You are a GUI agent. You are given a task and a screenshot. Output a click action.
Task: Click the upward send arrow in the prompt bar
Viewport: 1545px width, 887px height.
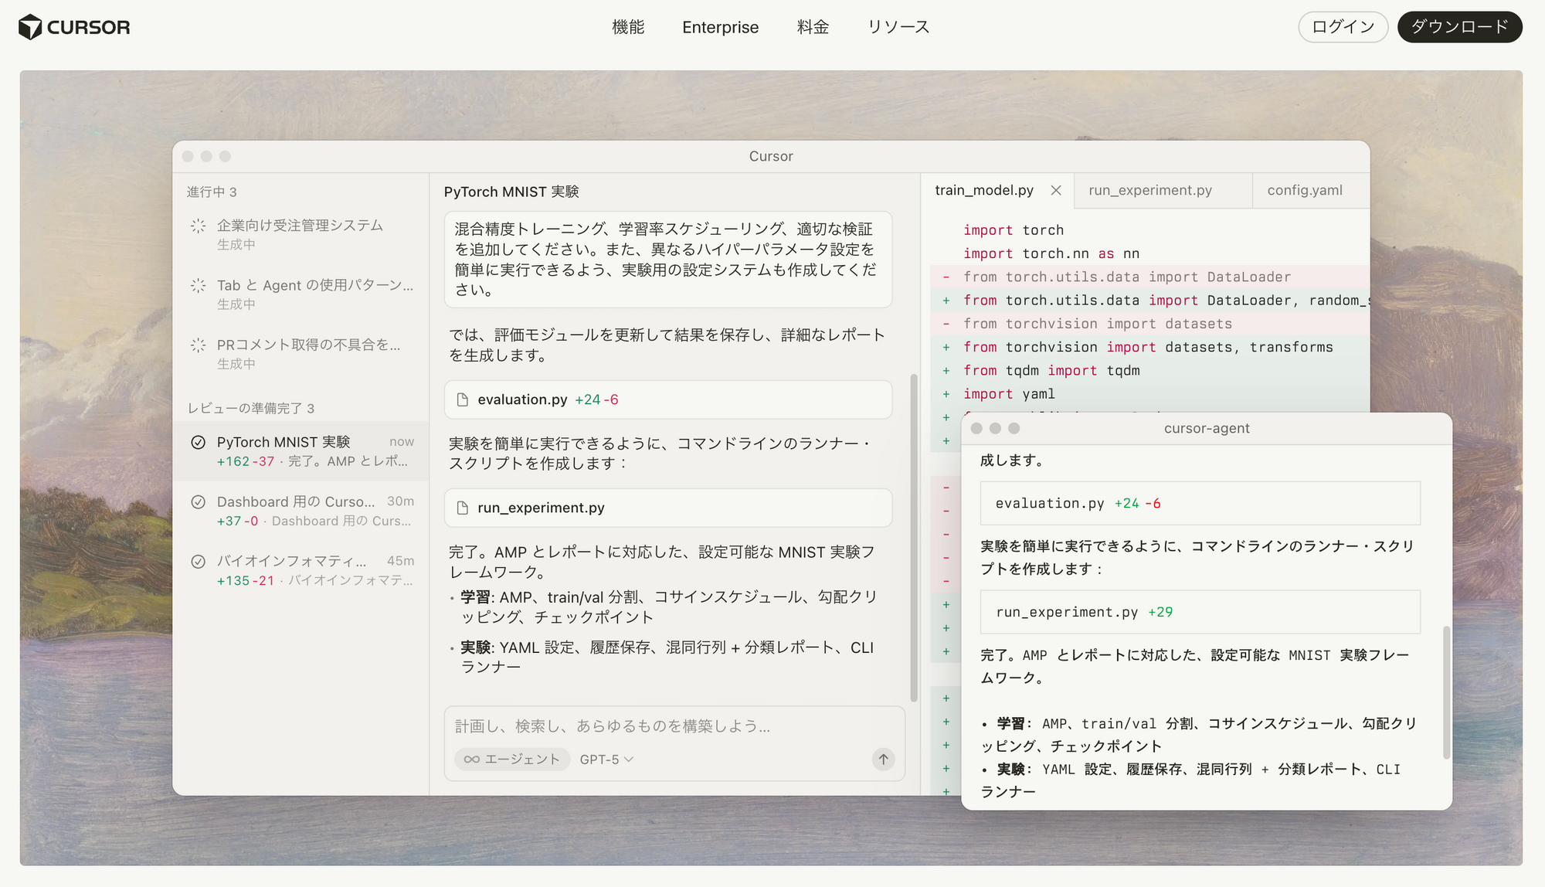883,759
